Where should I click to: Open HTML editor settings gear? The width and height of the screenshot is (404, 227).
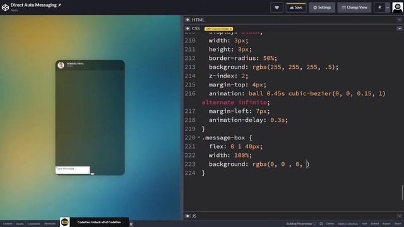[187, 20]
